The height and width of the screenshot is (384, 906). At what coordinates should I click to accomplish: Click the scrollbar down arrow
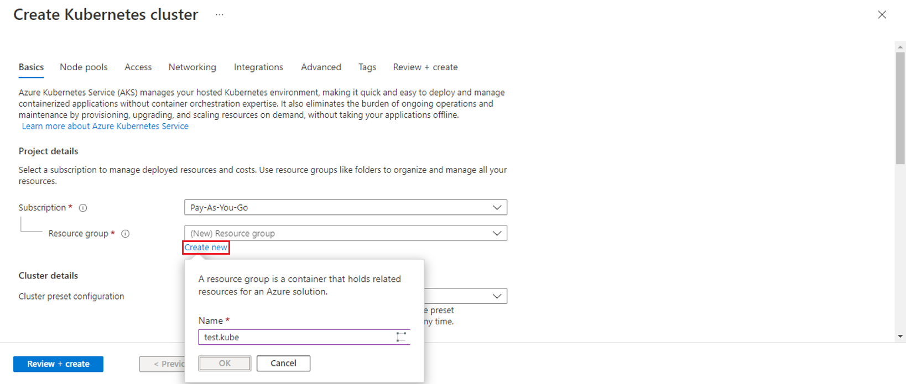pos(900,336)
